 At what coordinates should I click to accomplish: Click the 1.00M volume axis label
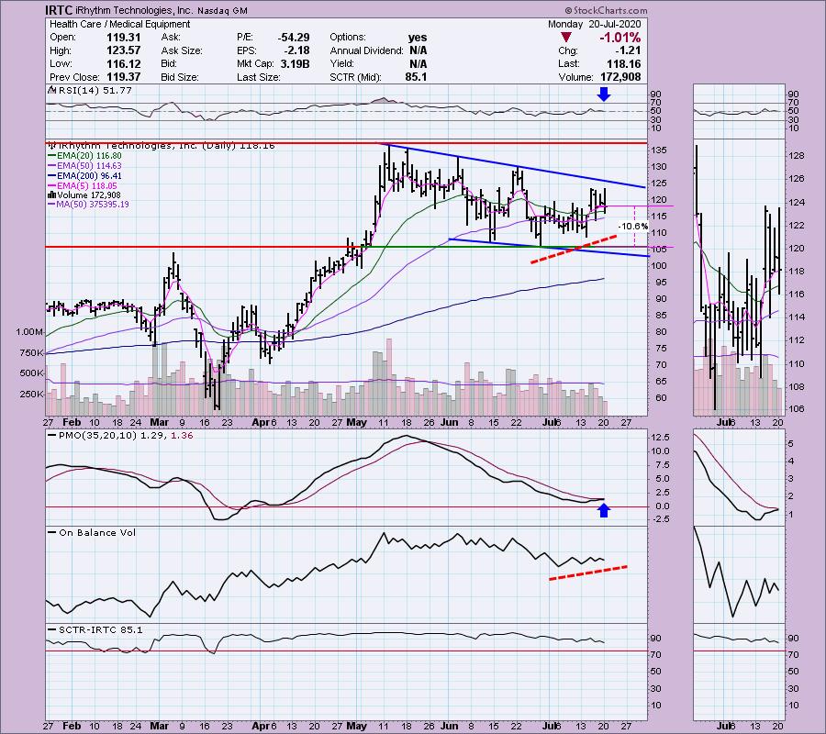point(29,332)
